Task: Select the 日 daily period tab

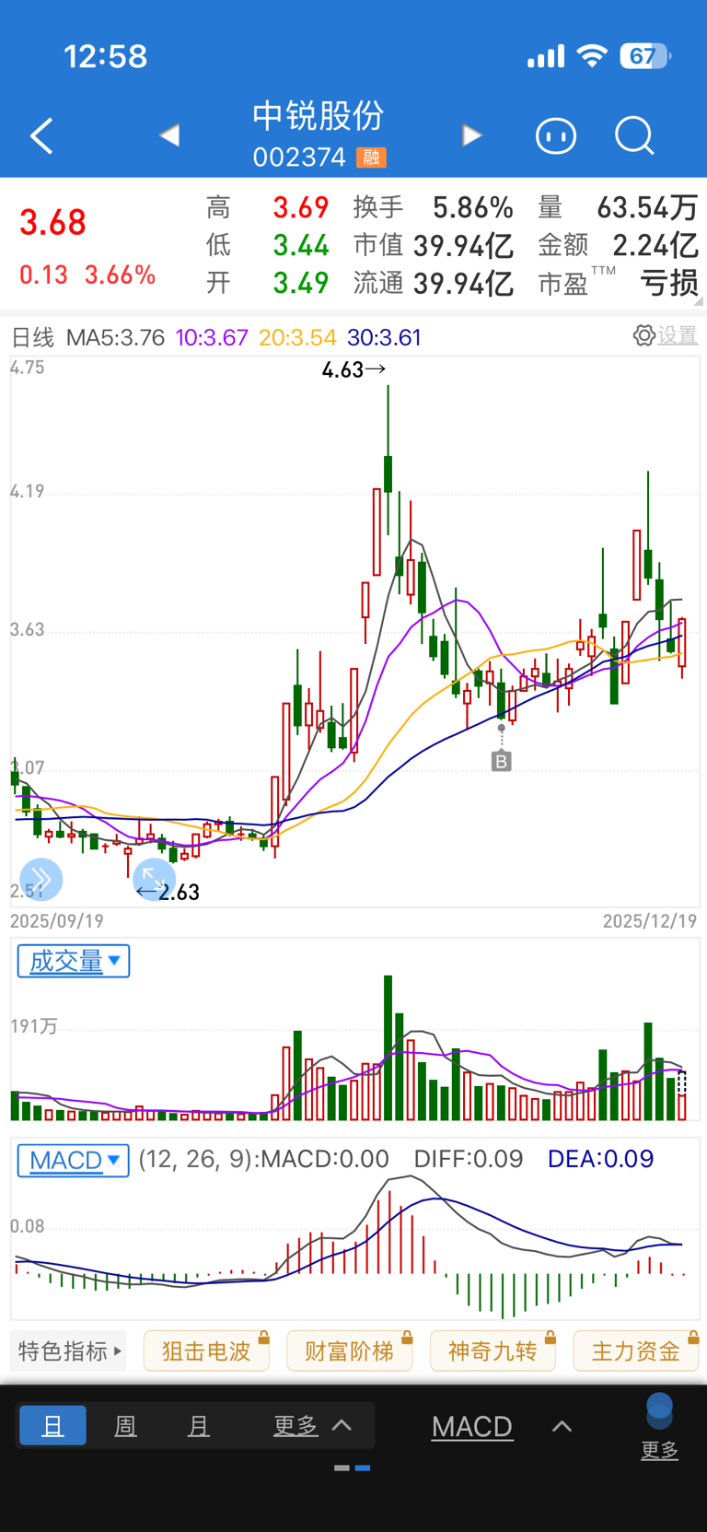Action: pyautogui.click(x=53, y=1426)
